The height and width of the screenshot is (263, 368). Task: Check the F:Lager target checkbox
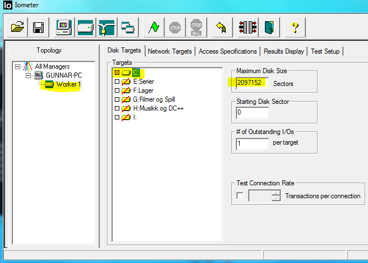tap(117, 90)
